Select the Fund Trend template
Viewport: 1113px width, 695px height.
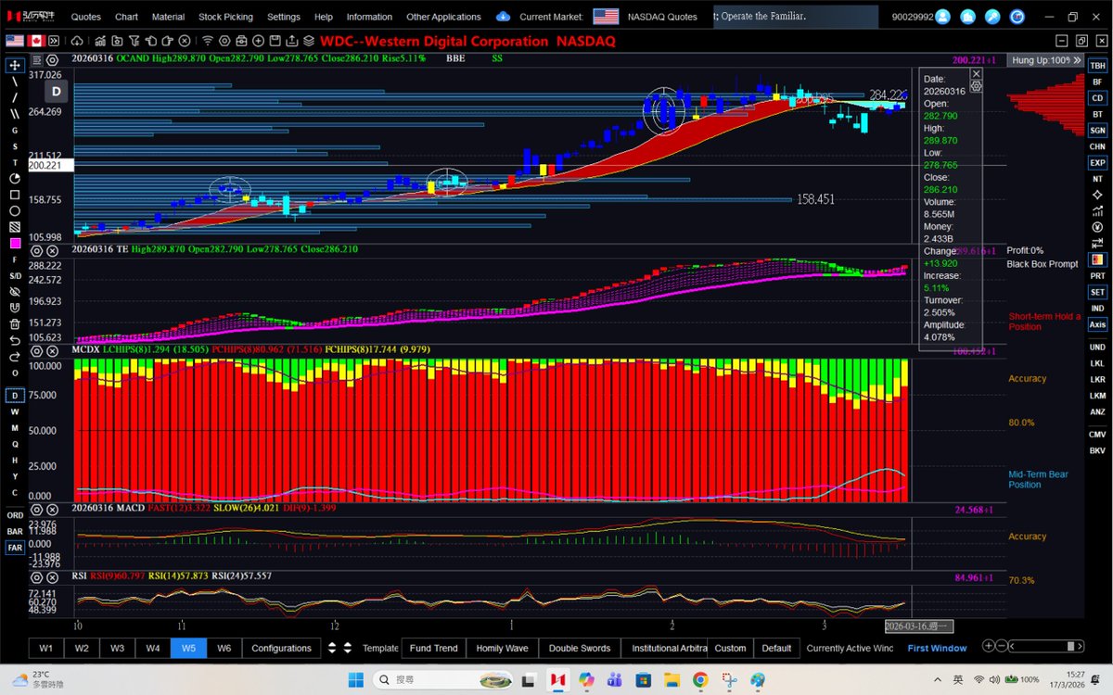point(433,648)
